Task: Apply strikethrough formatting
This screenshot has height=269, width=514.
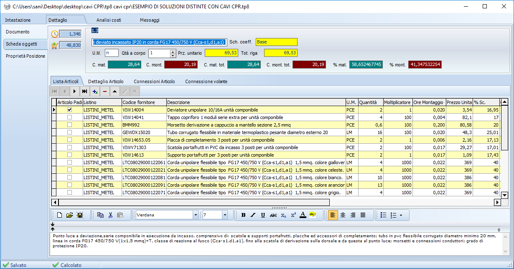Action: pos(273,215)
